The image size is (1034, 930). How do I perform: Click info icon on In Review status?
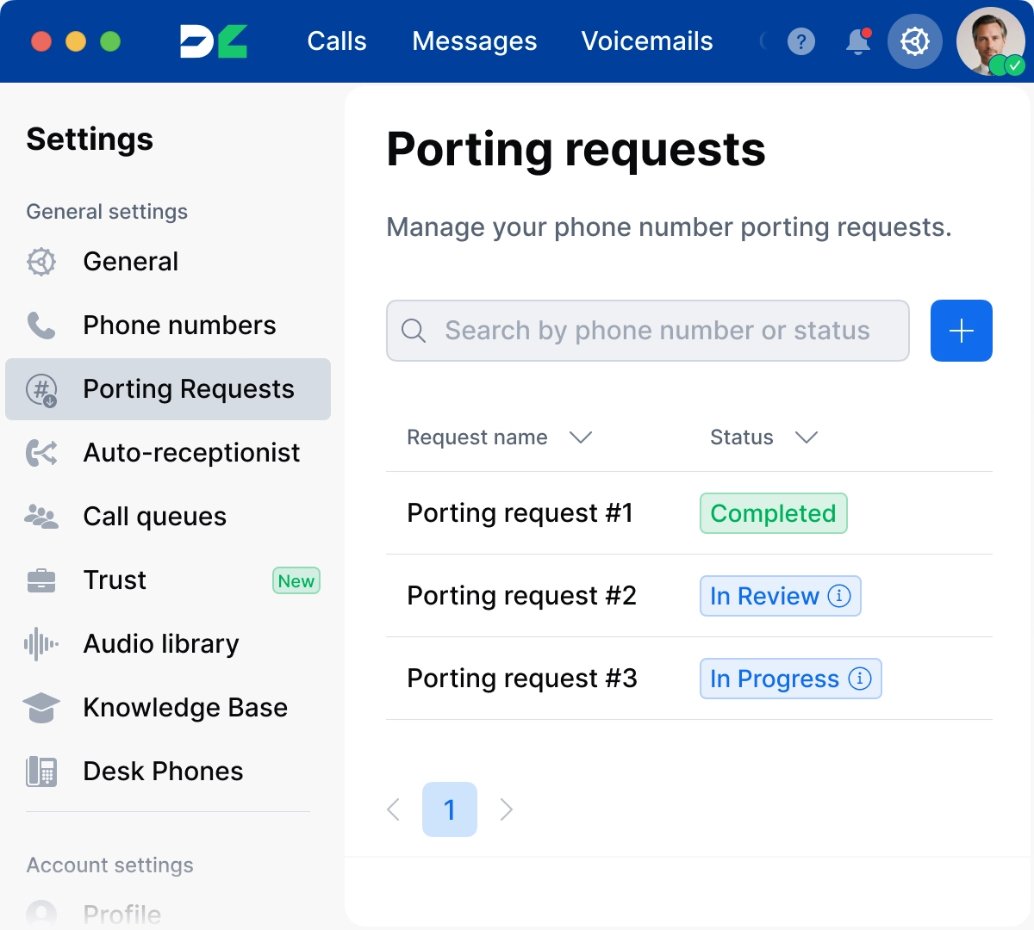[x=839, y=596]
